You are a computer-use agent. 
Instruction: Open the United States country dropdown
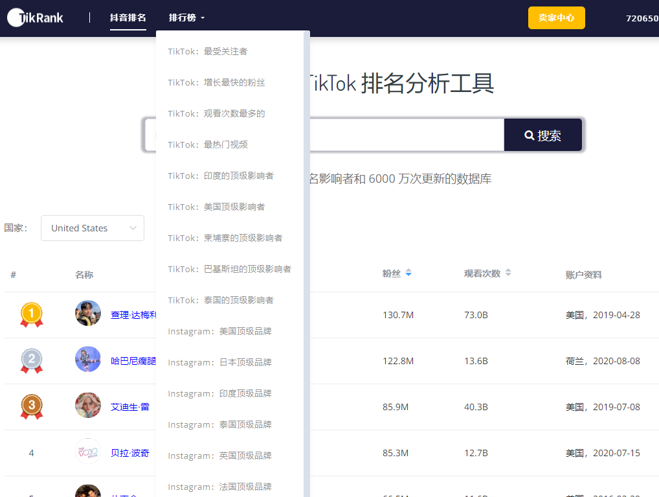point(93,228)
